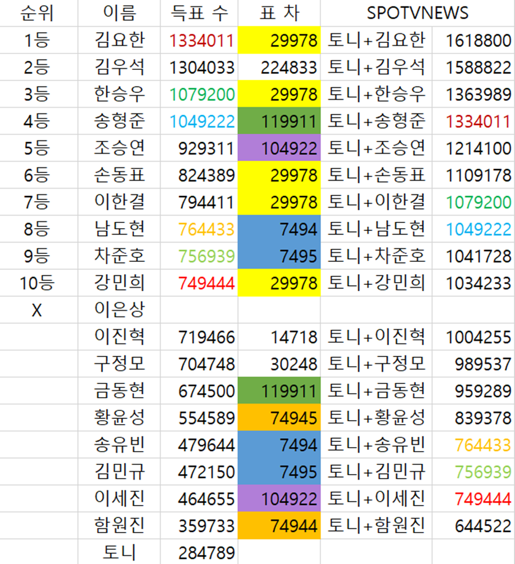
Task: Select the 이름 column header
Action: (x=119, y=13)
